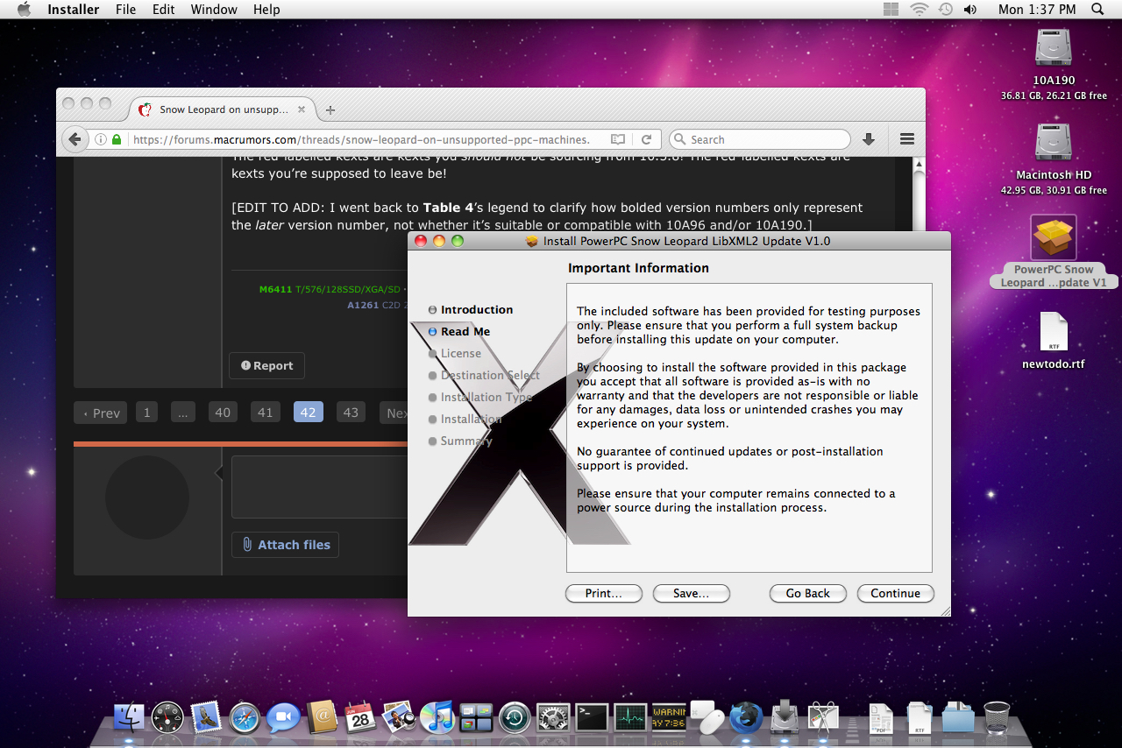Image resolution: width=1122 pixels, height=748 pixels.
Task: Open the 10A190 drive on desktop
Action: 1054,47
